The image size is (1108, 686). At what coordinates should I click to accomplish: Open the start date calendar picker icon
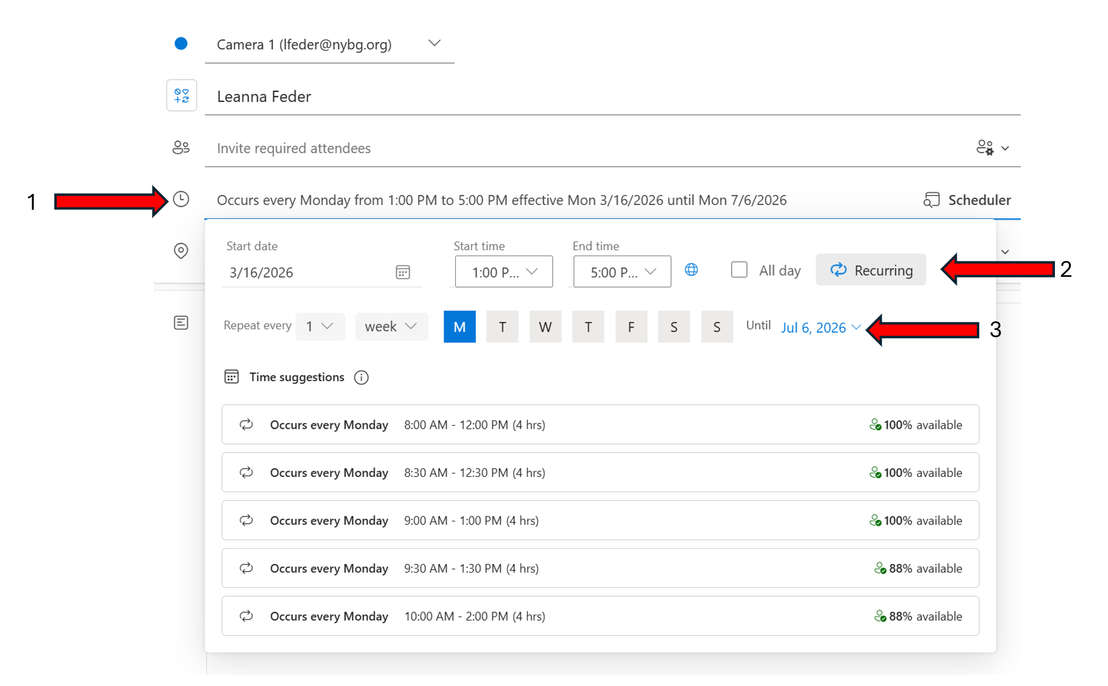coord(403,272)
